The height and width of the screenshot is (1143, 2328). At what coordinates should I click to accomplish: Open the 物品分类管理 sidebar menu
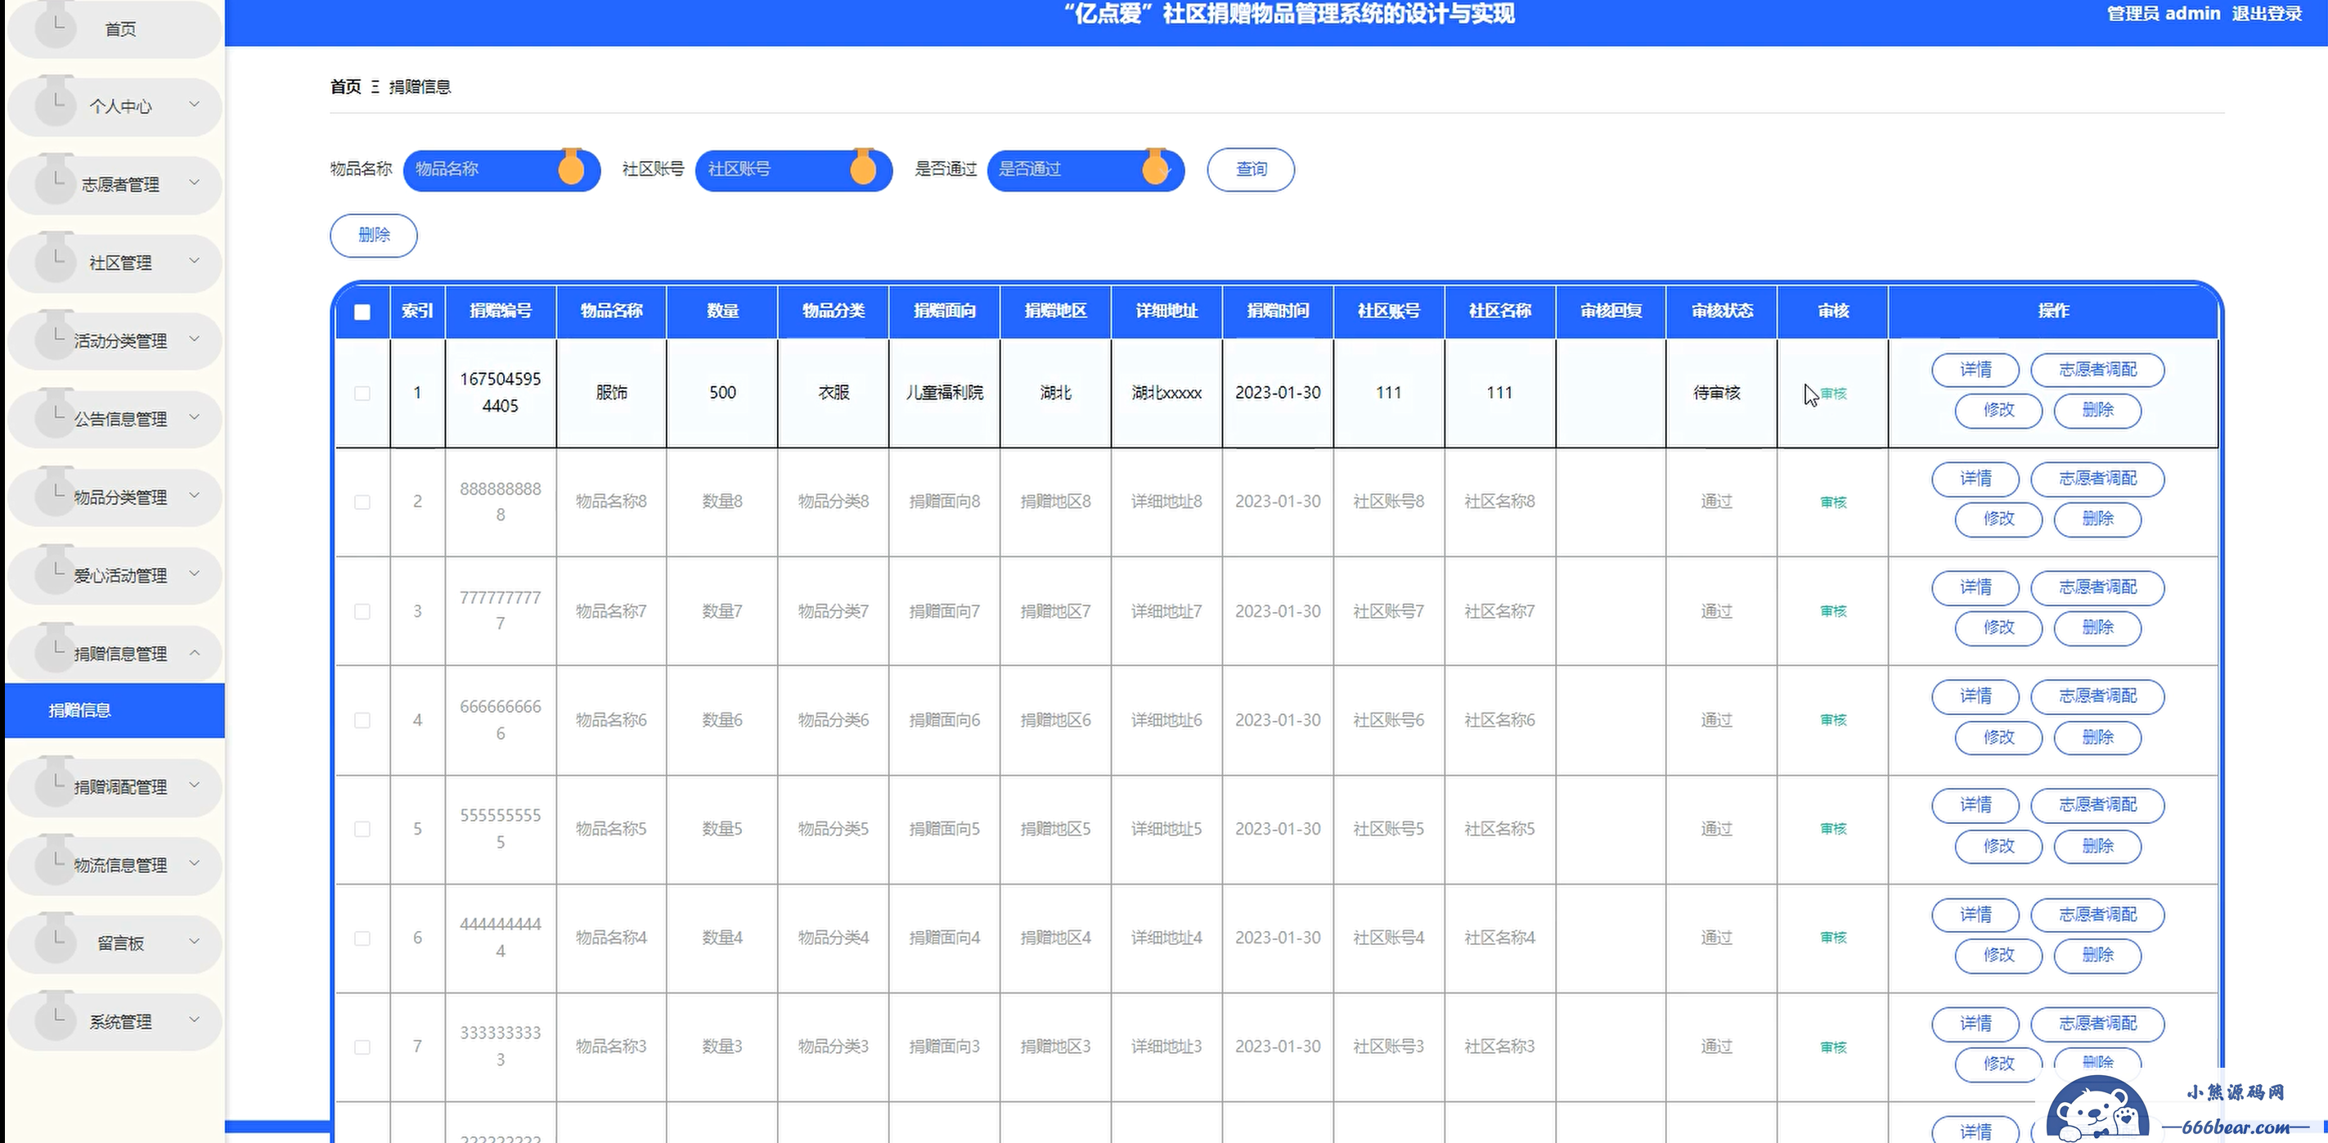(114, 497)
